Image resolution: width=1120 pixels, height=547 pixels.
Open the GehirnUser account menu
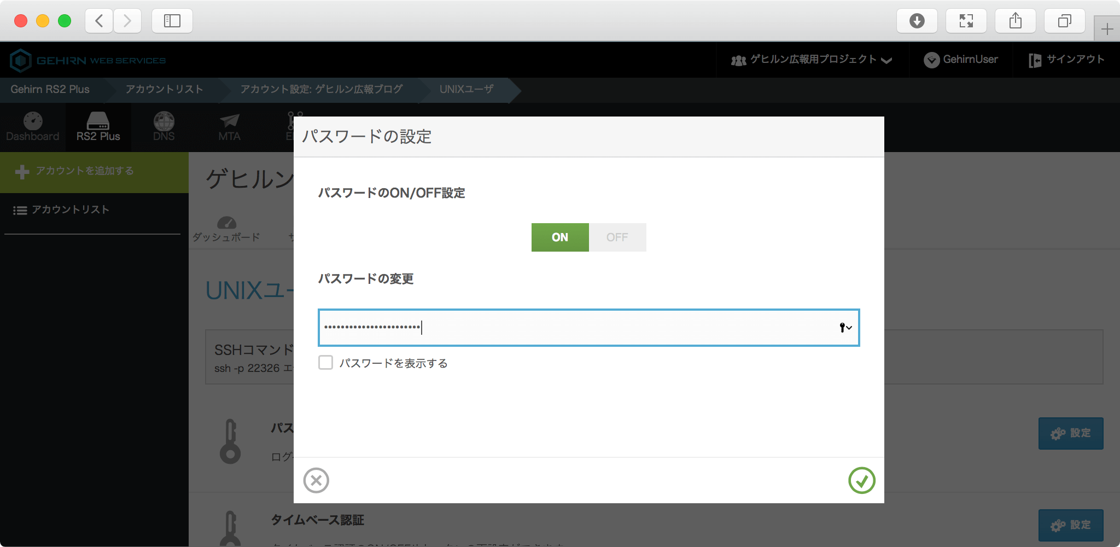point(961,60)
